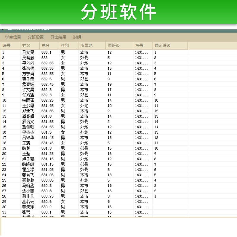Click total score 631.5

pyautogui.click(x=47, y=132)
